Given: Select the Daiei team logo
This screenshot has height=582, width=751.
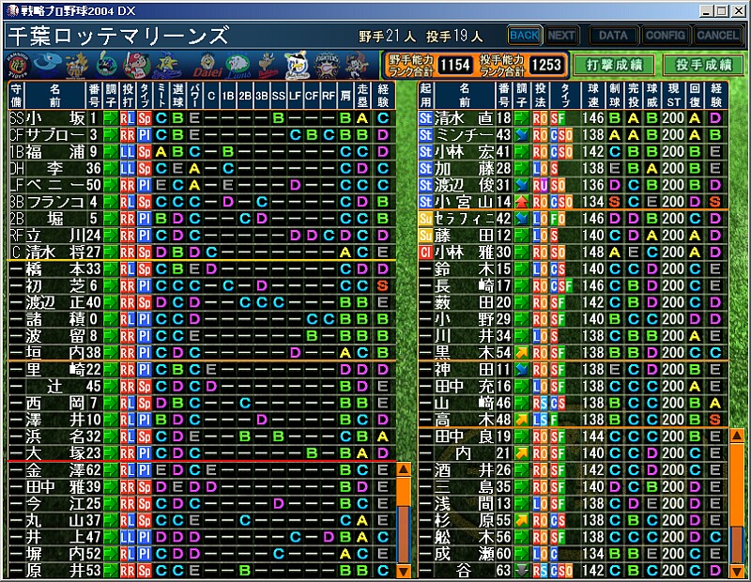Looking at the screenshot, I should 207,66.
